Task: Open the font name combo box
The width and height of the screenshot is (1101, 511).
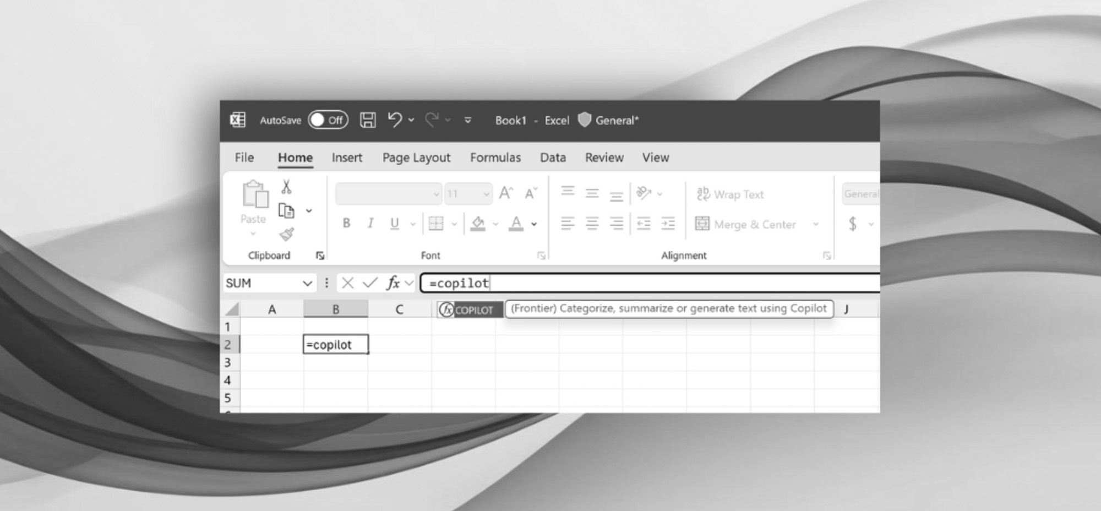Action: pyautogui.click(x=388, y=194)
